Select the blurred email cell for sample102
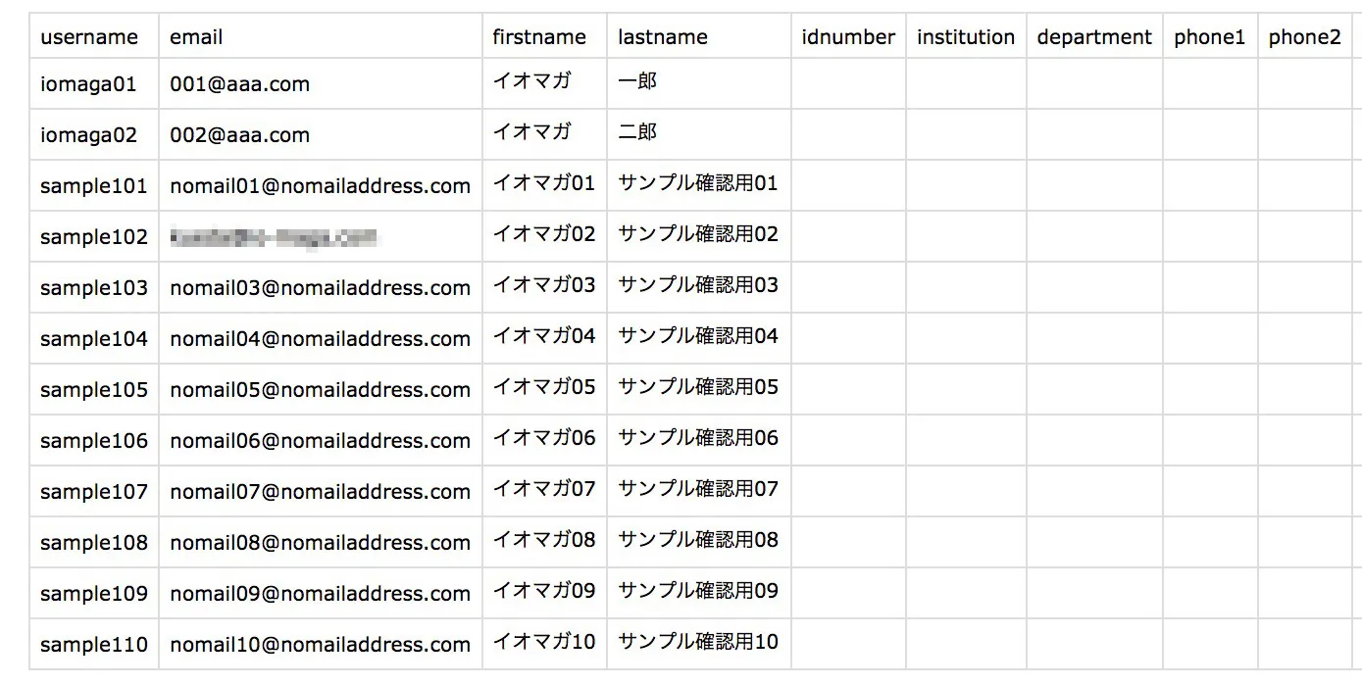Viewport: 1362px width, 686px height. [x=274, y=237]
